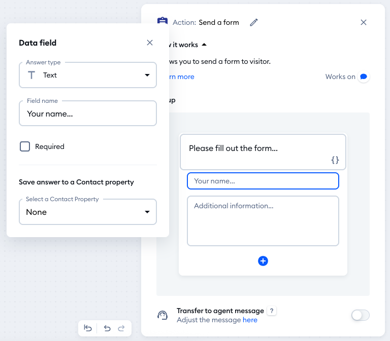Click the blue plus add field button
Screen dimensions: 390x341
(263, 261)
